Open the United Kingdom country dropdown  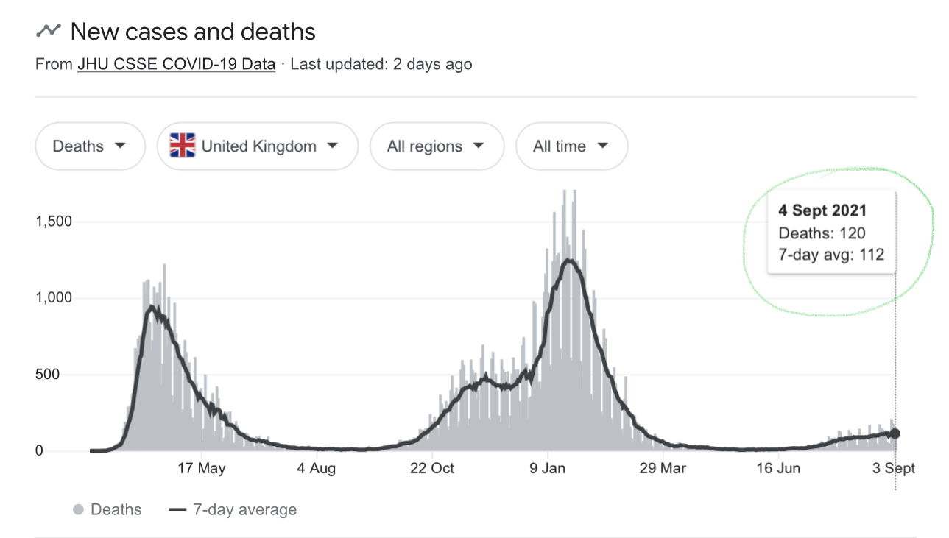click(x=258, y=146)
